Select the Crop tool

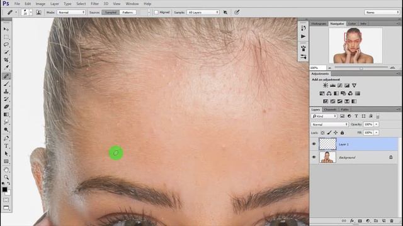6,60
